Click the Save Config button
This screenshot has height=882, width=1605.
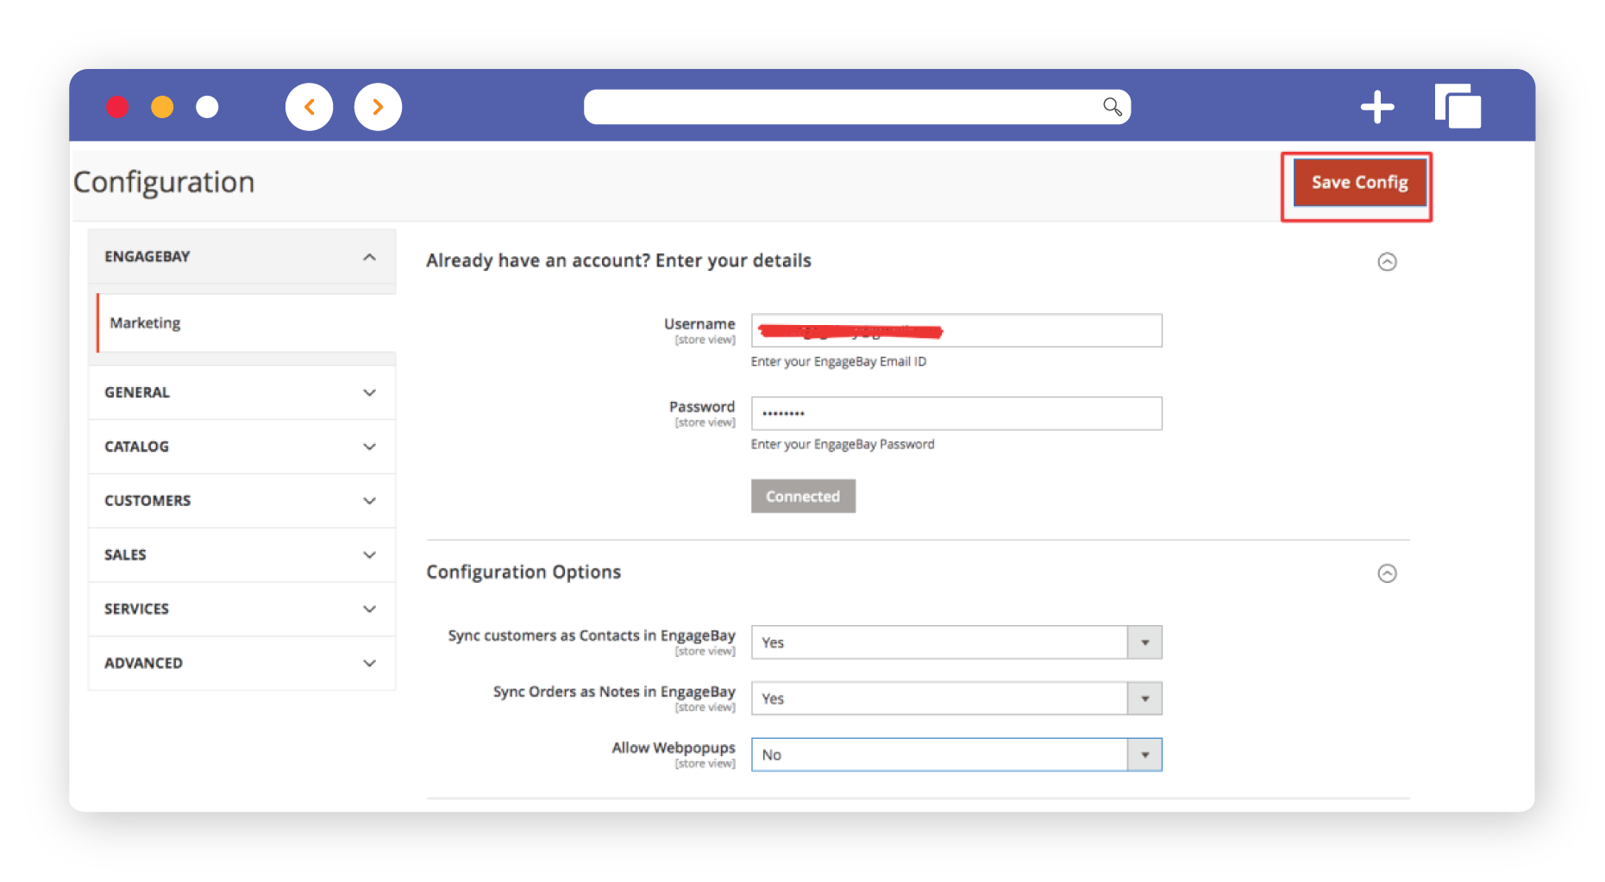(1359, 183)
